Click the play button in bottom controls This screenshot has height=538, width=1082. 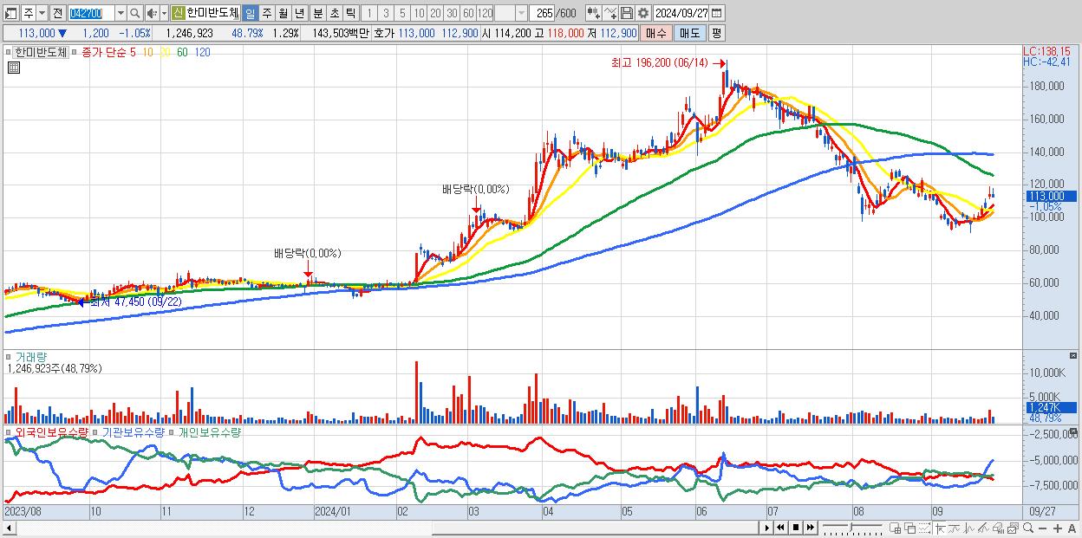coord(766,528)
